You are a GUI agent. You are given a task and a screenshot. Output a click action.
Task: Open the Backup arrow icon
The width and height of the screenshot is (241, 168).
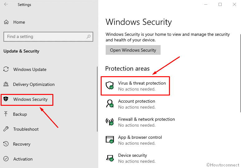(6, 114)
